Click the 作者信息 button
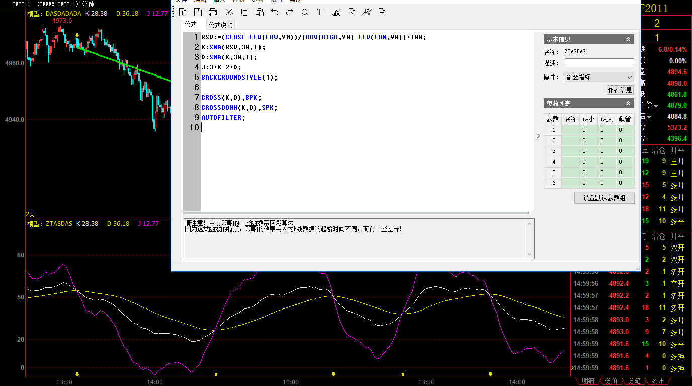This screenshot has height=386, width=692. [x=620, y=90]
